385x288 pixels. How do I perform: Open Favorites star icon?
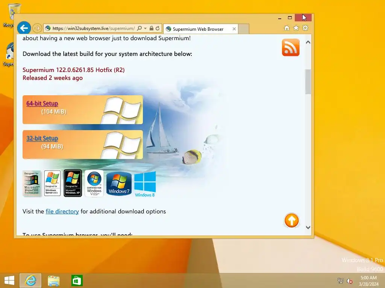(296, 28)
